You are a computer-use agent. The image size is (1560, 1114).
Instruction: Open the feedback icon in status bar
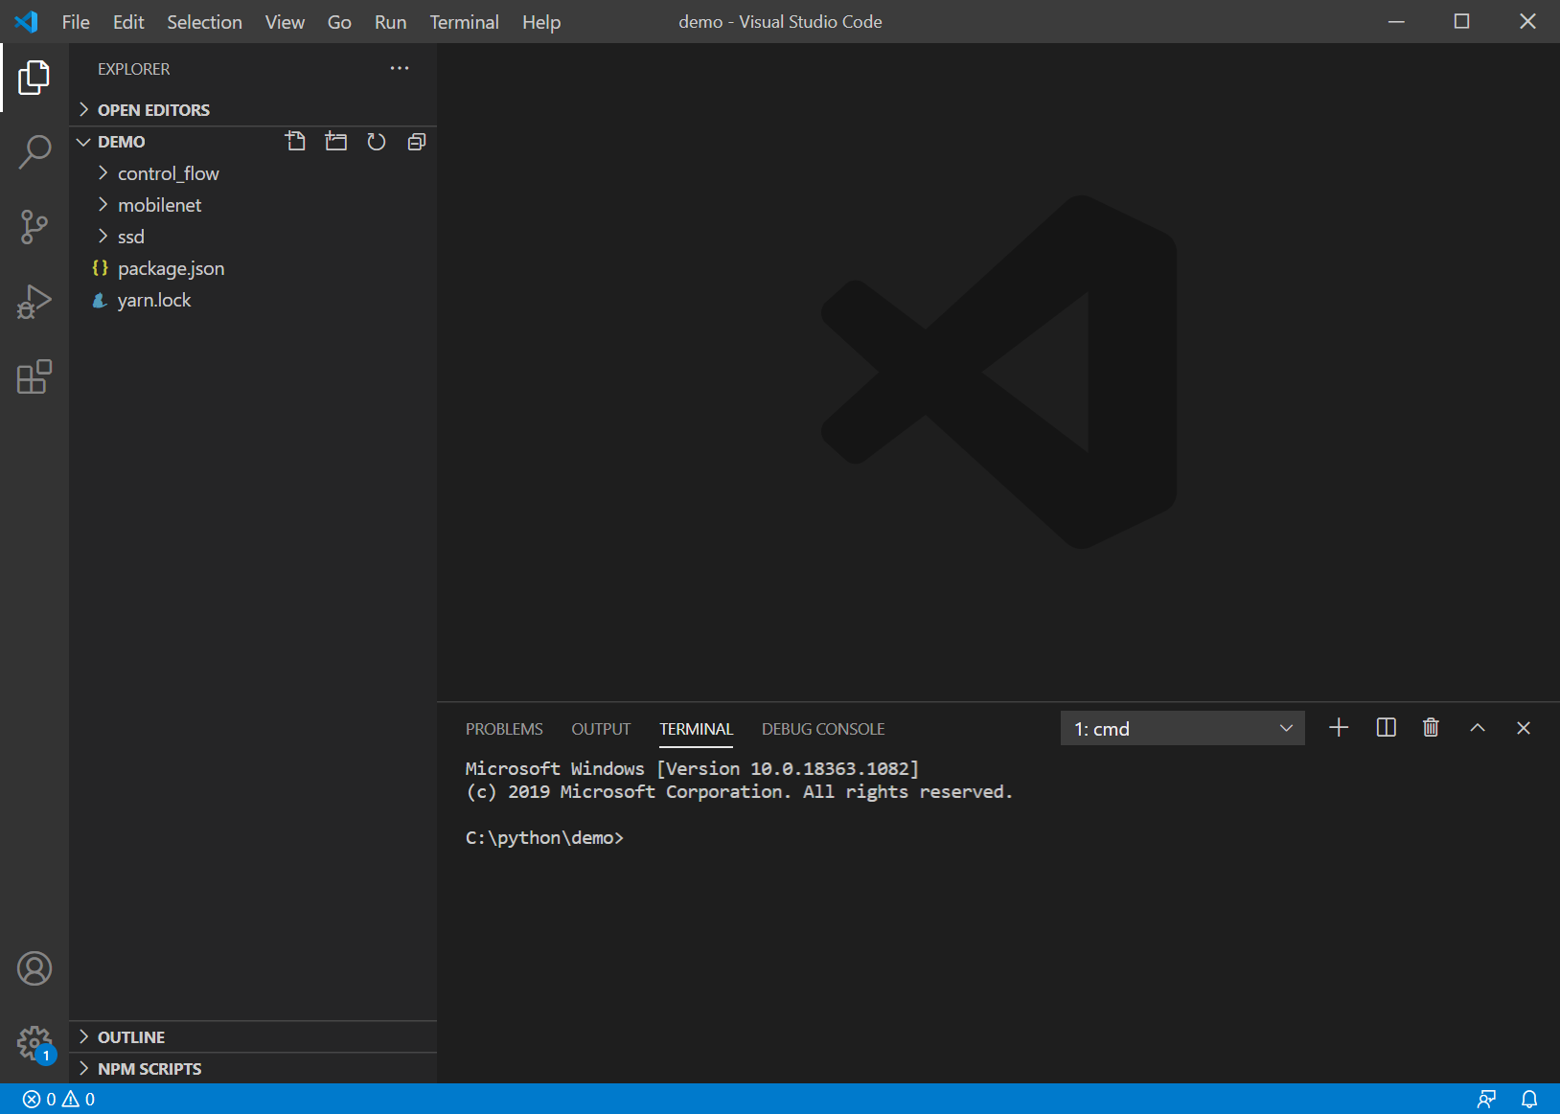[x=1486, y=1099]
